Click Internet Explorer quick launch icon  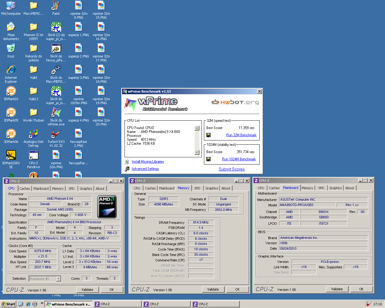tap(28, 304)
